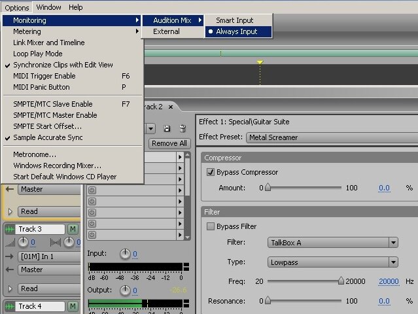
Task: Click input meter clip indicator
Action: click(186, 267)
